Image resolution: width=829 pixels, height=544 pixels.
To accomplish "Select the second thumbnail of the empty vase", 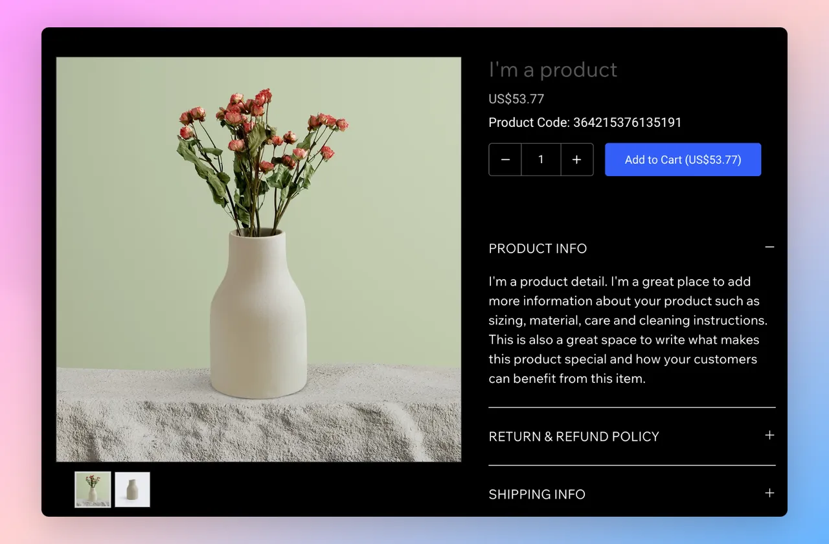I will (x=132, y=490).
